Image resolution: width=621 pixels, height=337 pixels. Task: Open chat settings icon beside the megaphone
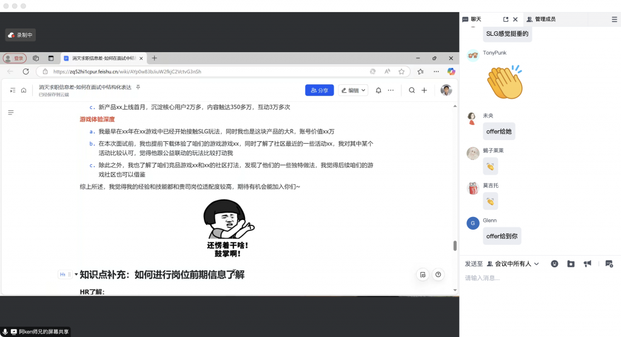coord(609,264)
